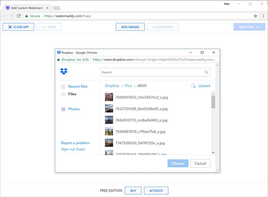Maximize the Dropbox popup window

point(202,53)
